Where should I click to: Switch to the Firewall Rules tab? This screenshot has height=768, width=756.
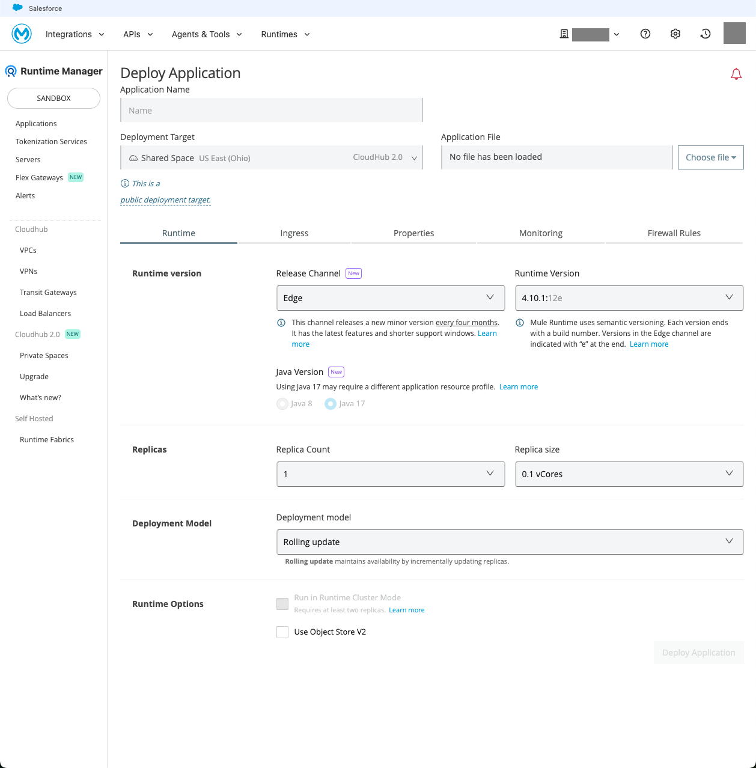(674, 233)
